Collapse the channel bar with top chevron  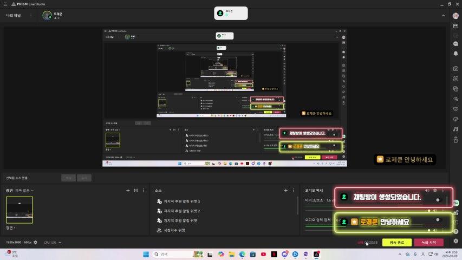pos(443,16)
